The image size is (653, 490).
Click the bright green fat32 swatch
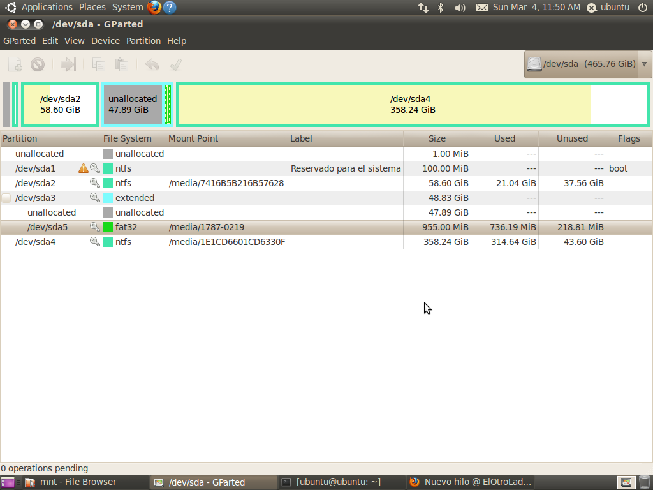pyautogui.click(x=108, y=227)
